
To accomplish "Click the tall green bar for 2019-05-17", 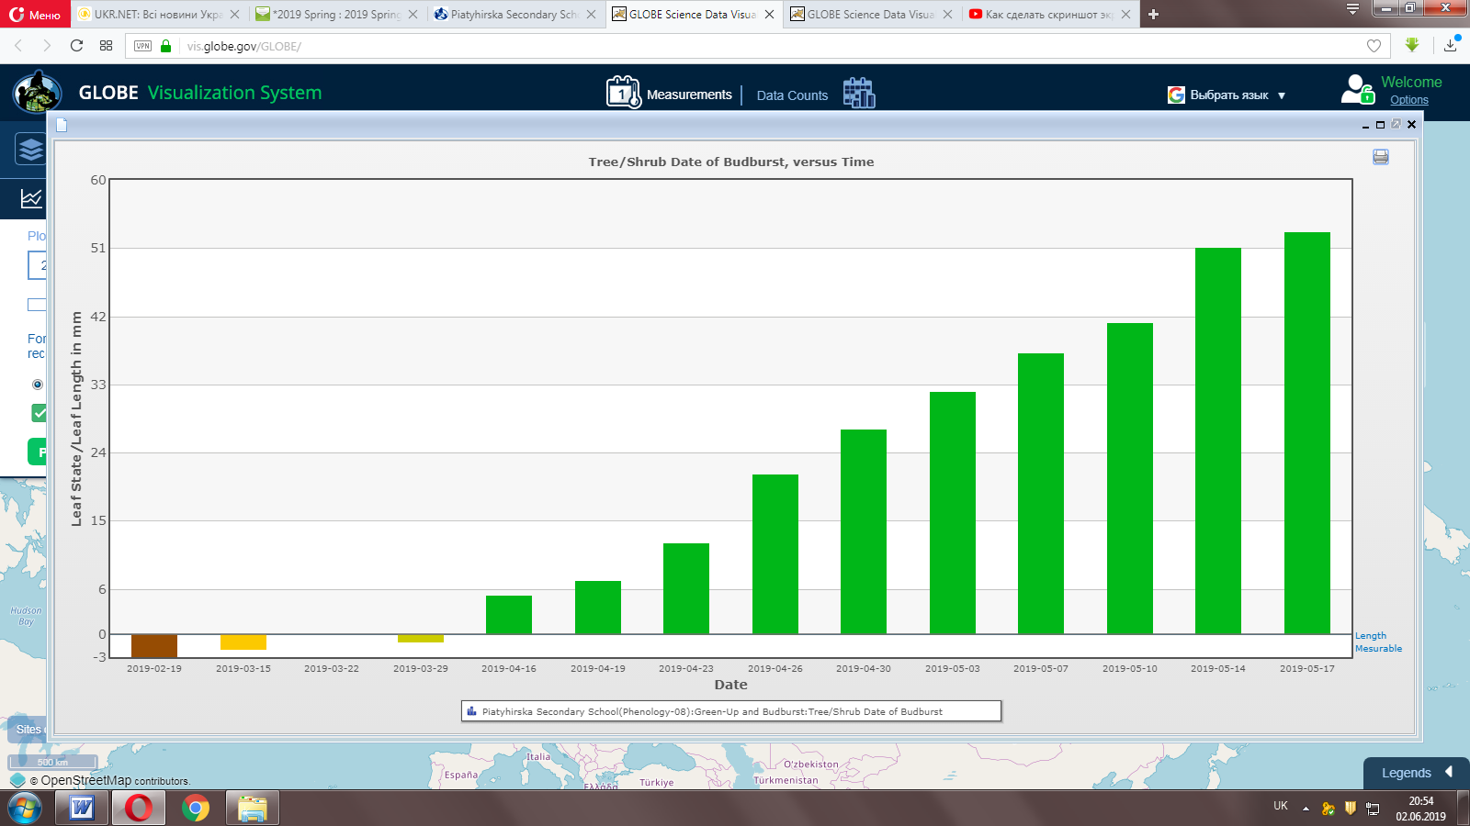I will point(1306,432).
